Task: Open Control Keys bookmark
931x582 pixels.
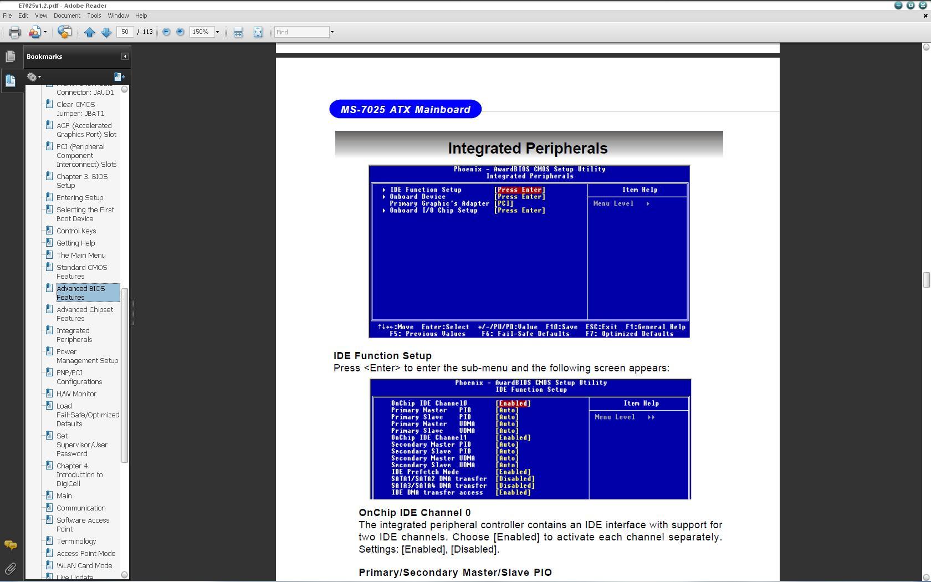Action: click(76, 231)
